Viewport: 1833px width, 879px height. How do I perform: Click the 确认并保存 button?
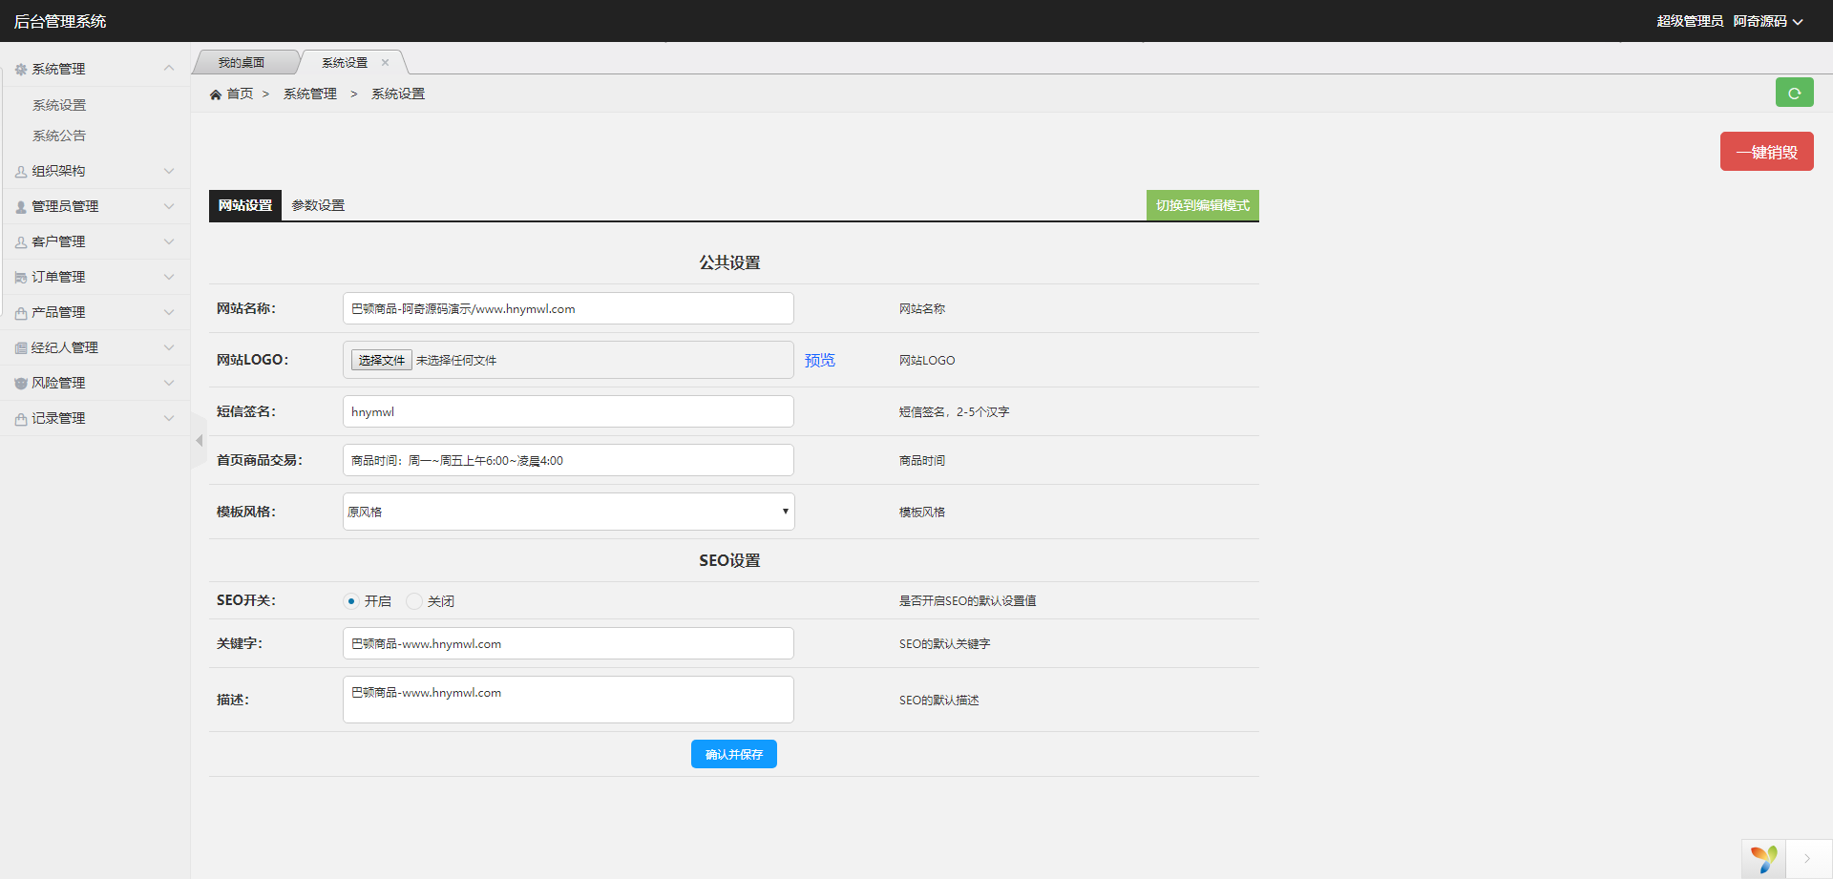(733, 754)
